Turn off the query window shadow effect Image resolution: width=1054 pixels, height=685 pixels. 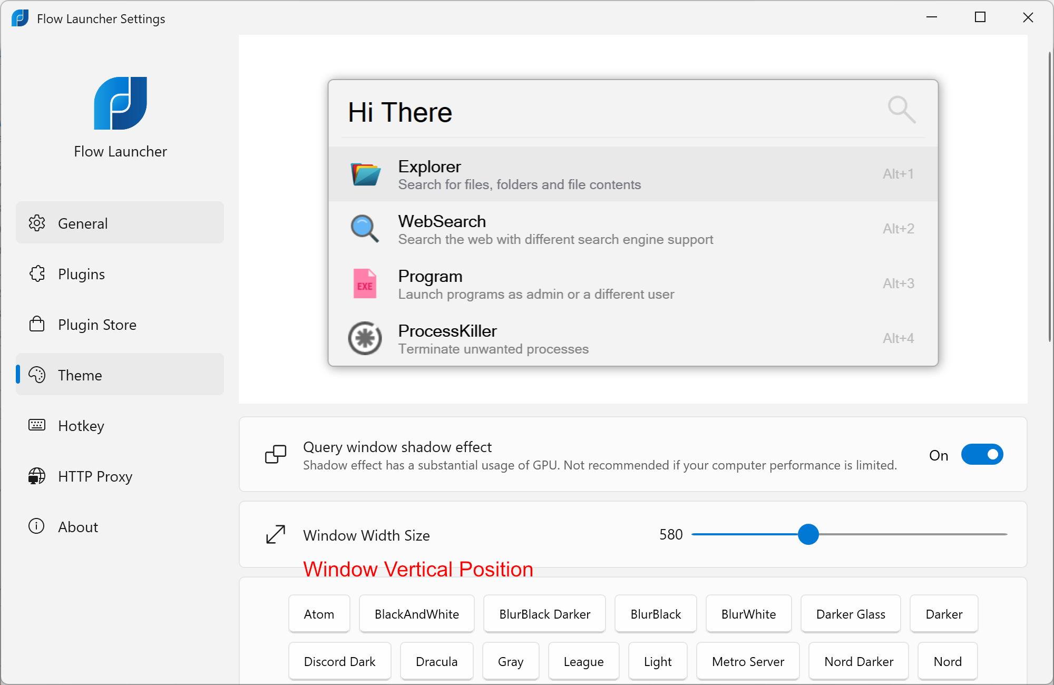(982, 454)
